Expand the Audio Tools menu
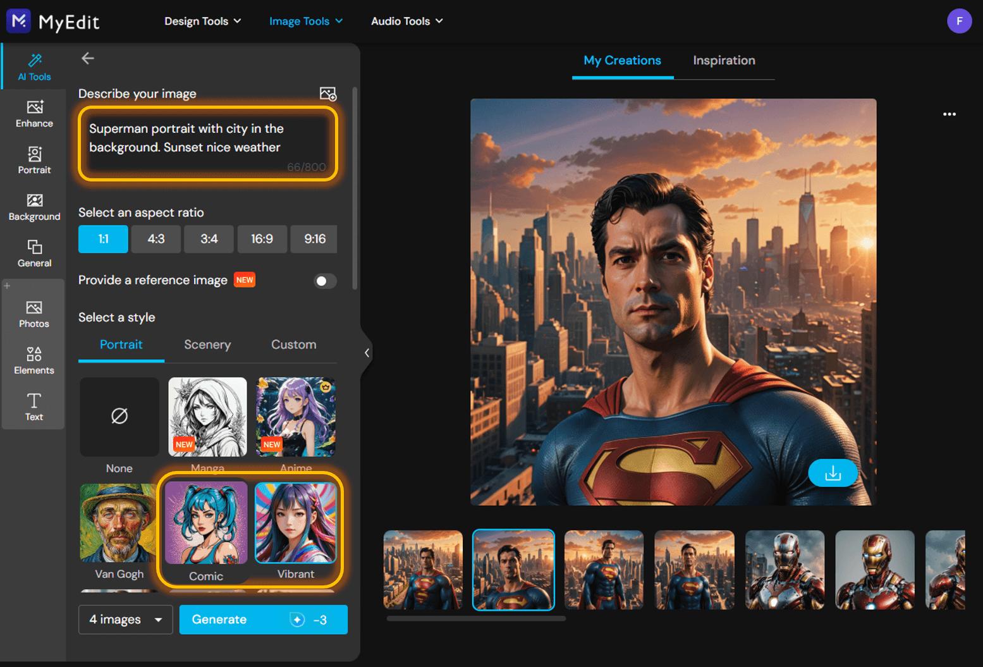Viewport: 983px width, 667px height. tap(406, 21)
